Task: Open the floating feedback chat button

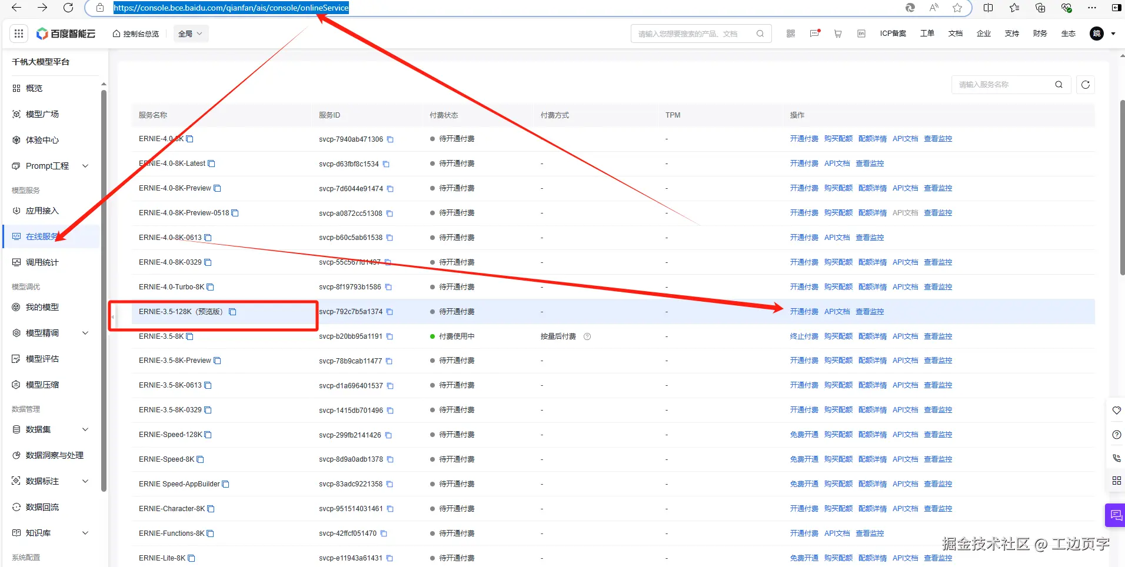Action: point(1116,516)
